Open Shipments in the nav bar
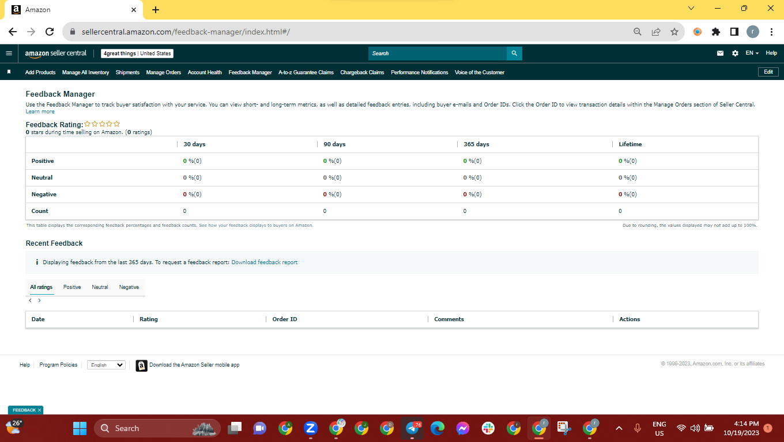784x442 pixels. pos(127,73)
